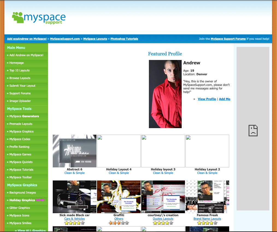
Task: Open the Abstract 6 layout thumbnail
Action: click(x=75, y=151)
